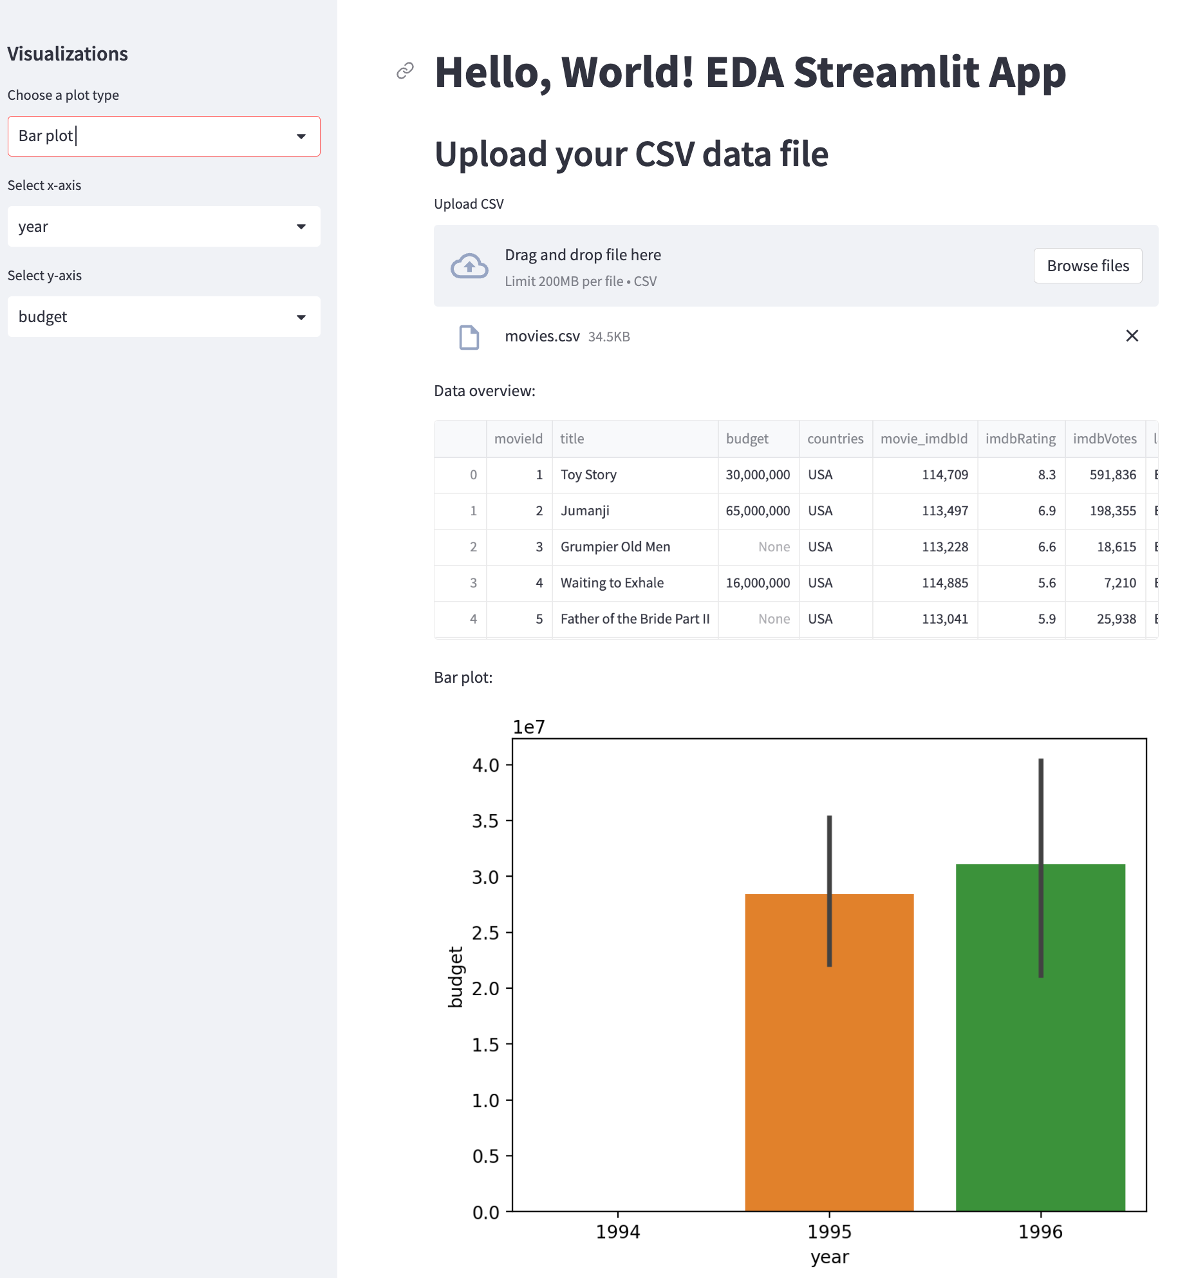Screen dimensions: 1178x1278
Task: Click the countries column header
Action: coord(835,439)
